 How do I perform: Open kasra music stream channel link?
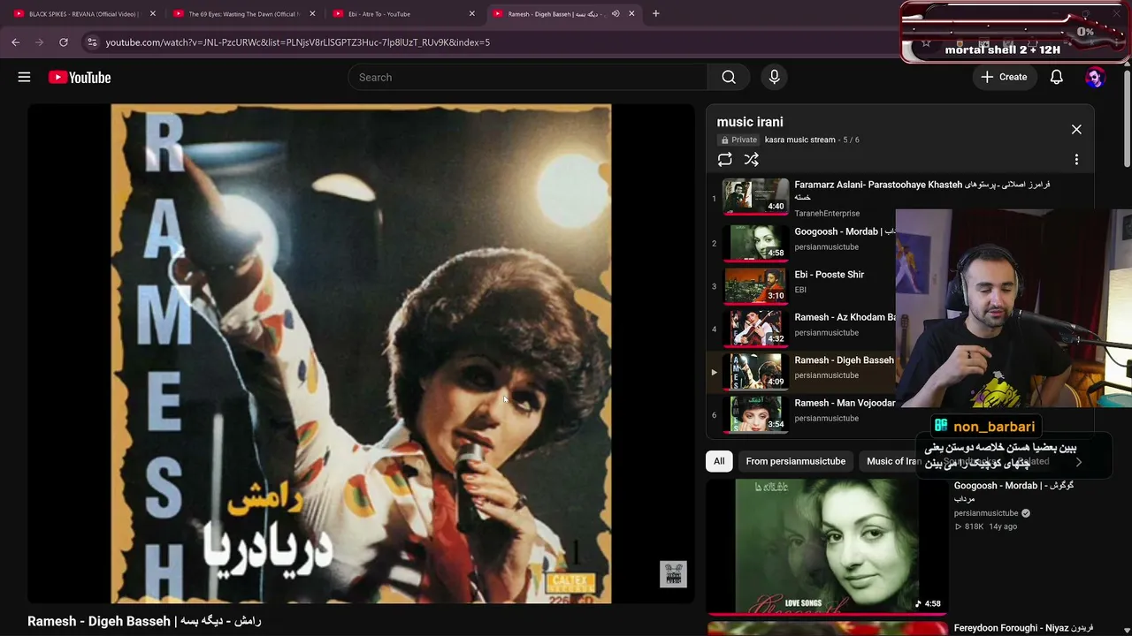point(800,140)
